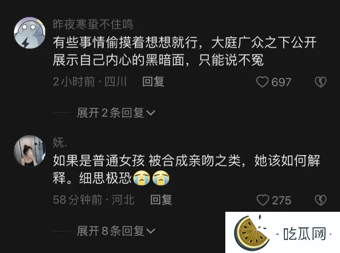Image resolution: width=340 pixels, height=253 pixels.
Task: Like the comment with 275 likes
Action: pyautogui.click(x=263, y=200)
